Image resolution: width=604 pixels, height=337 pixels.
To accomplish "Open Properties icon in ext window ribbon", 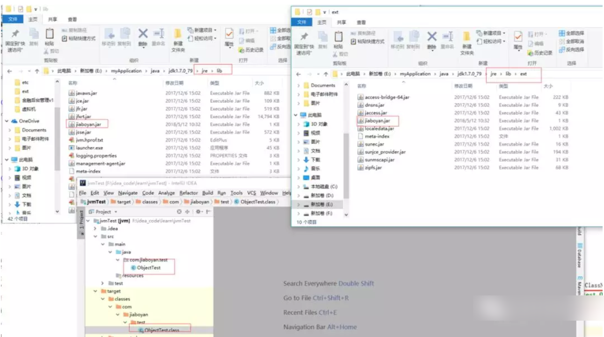I will [x=518, y=37].
